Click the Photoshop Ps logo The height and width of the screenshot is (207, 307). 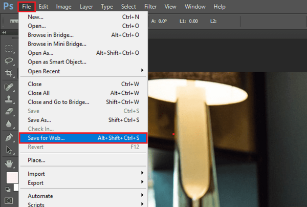[8, 6]
